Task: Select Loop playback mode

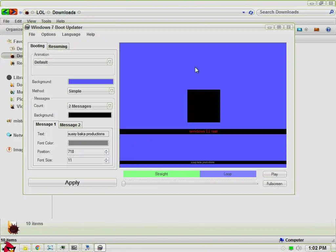Action: click(228, 174)
